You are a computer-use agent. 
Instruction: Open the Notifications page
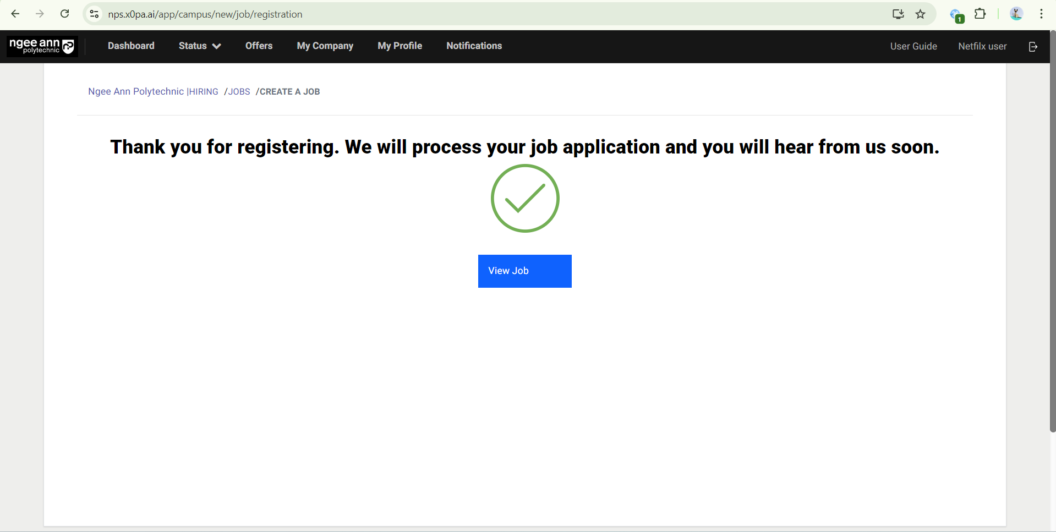click(474, 46)
